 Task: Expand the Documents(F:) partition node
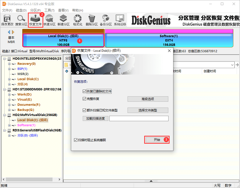[x=9, y=105]
